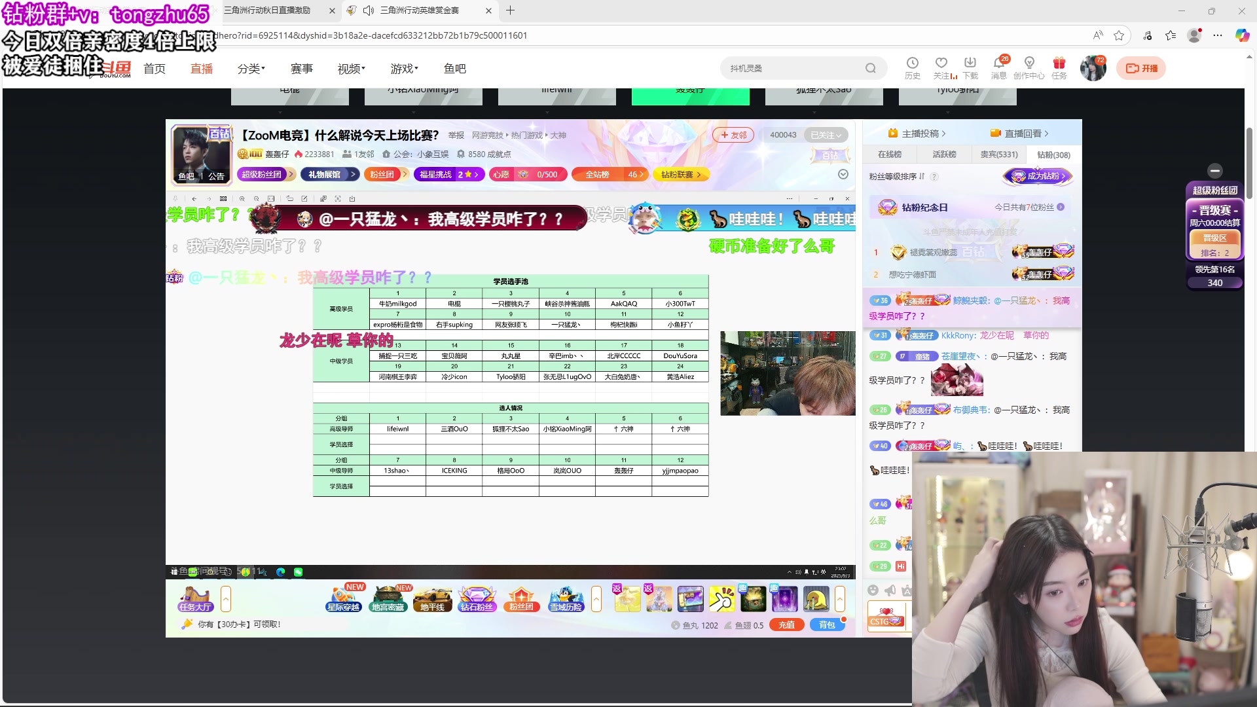Image resolution: width=1257 pixels, height=707 pixels.
Task: Open the 背包 backpack button
Action: [827, 625]
